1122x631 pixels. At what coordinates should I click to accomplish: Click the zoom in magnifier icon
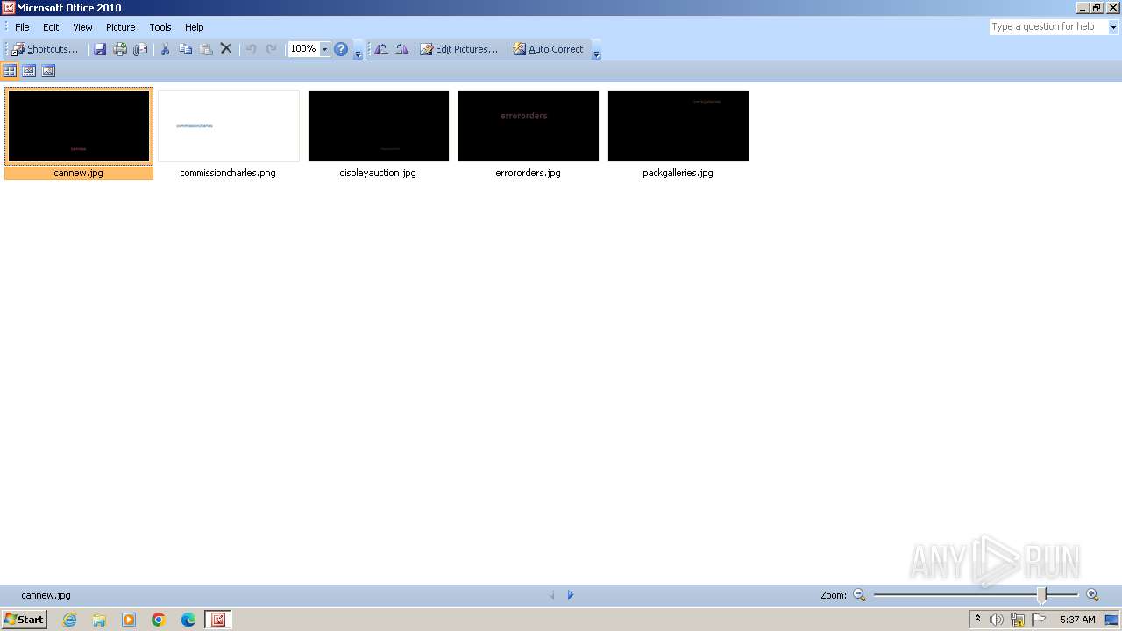pyautogui.click(x=1092, y=595)
